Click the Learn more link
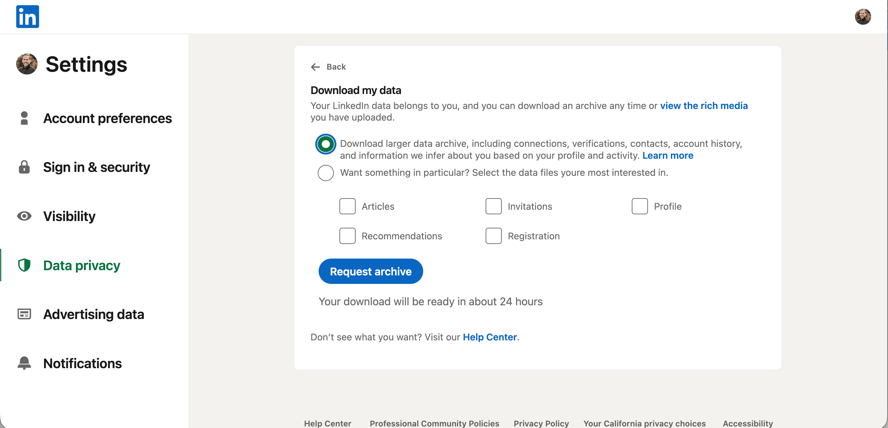This screenshot has width=888, height=428. point(668,155)
